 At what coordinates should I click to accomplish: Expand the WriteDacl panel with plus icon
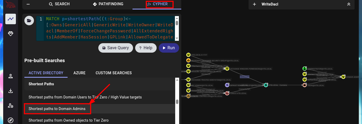254,4
